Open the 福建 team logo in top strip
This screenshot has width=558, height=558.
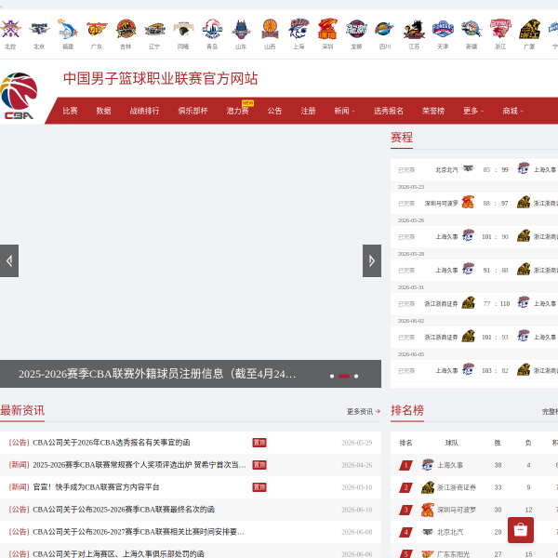(68, 29)
